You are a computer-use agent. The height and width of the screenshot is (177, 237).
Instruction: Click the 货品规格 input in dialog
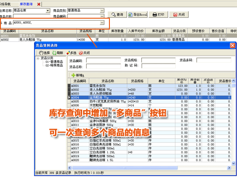click(x=158, y=60)
